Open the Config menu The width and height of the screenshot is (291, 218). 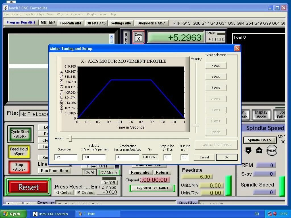17,14
